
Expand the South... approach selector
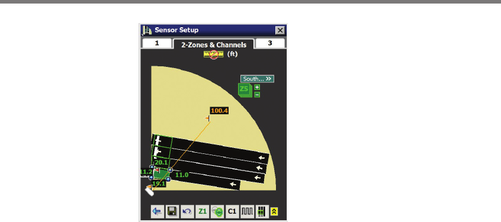point(257,79)
